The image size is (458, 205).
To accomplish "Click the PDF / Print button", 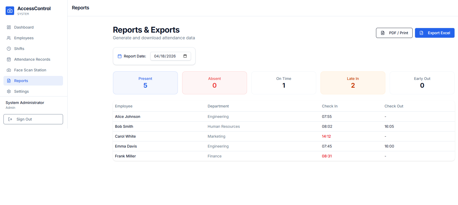I will [394, 33].
